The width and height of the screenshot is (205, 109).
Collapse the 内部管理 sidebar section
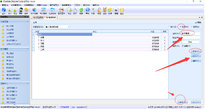coord(27,49)
